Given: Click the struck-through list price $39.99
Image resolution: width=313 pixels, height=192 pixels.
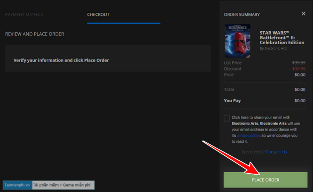Looking at the screenshot, I should coord(299,63).
